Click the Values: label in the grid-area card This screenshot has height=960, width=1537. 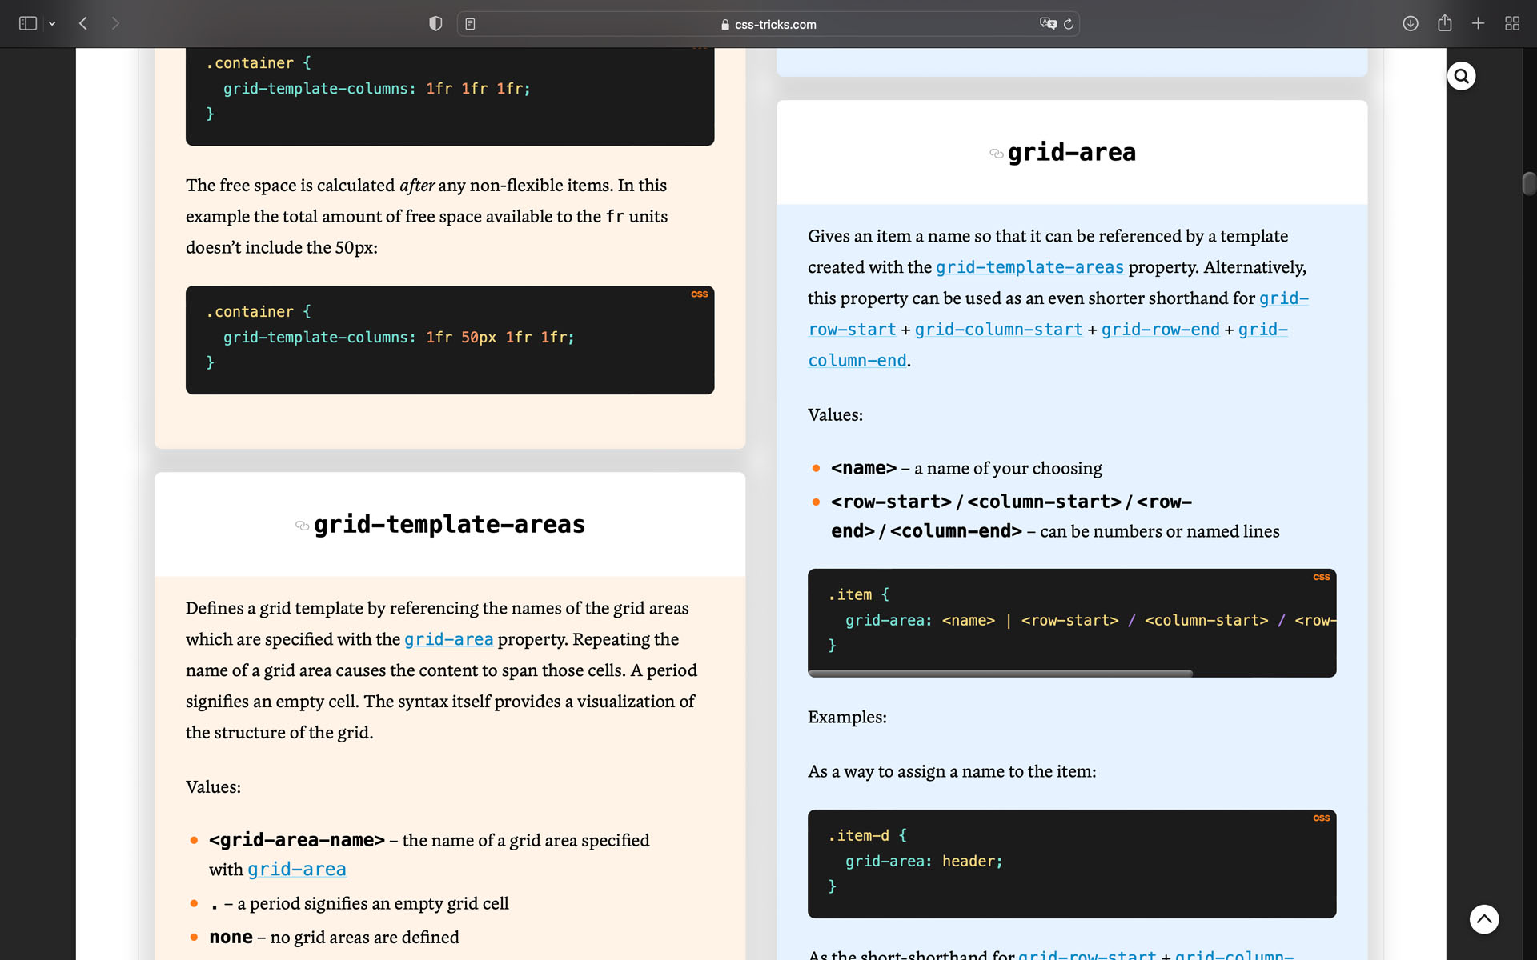[x=835, y=415]
